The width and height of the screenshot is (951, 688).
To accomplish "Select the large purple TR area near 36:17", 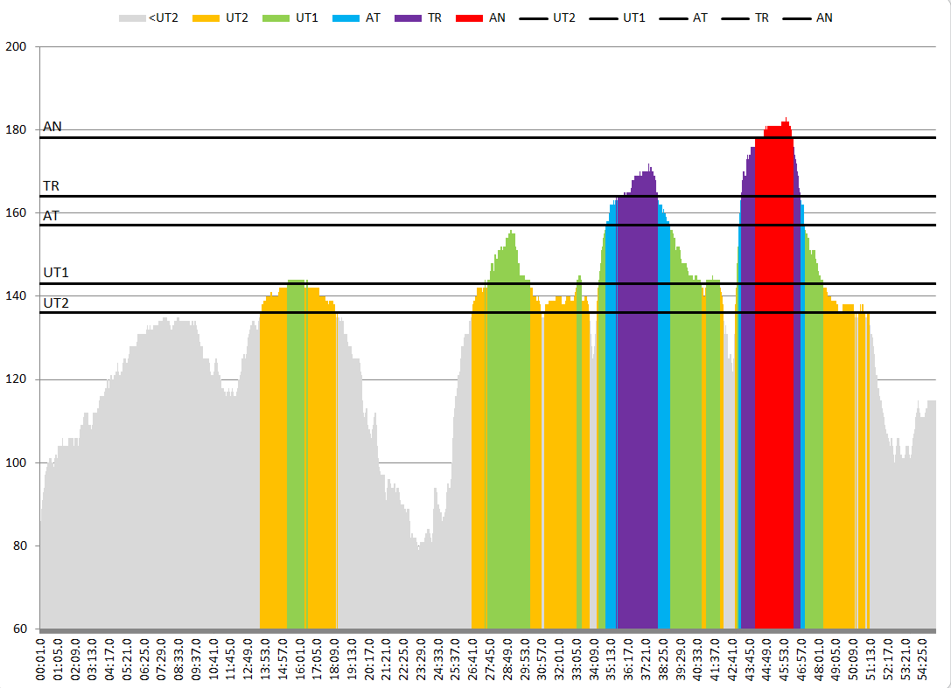I will point(637,393).
